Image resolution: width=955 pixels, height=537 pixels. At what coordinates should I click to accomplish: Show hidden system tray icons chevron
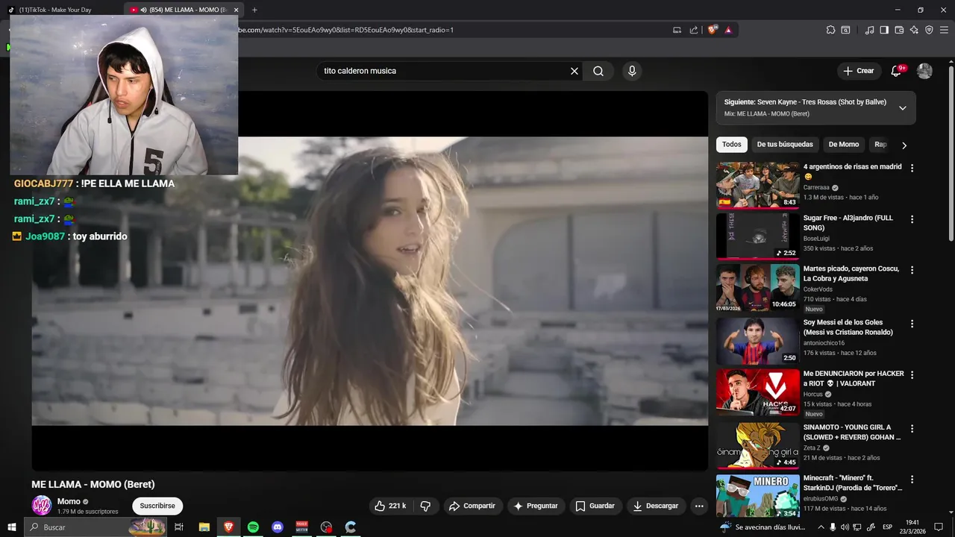(821, 527)
